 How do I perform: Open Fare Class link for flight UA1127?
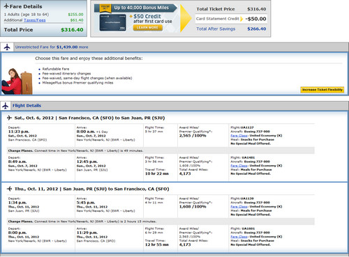(239, 136)
